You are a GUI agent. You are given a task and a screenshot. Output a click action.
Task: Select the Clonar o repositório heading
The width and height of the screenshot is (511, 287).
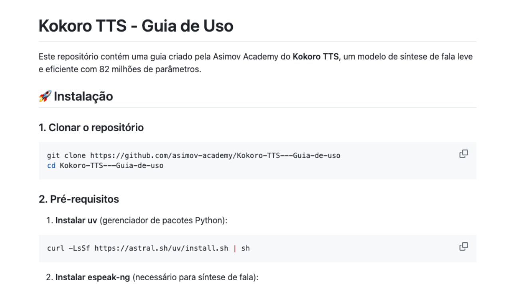91,128
